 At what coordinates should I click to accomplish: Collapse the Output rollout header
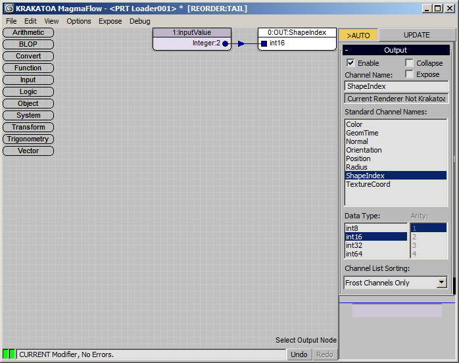tap(396, 50)
